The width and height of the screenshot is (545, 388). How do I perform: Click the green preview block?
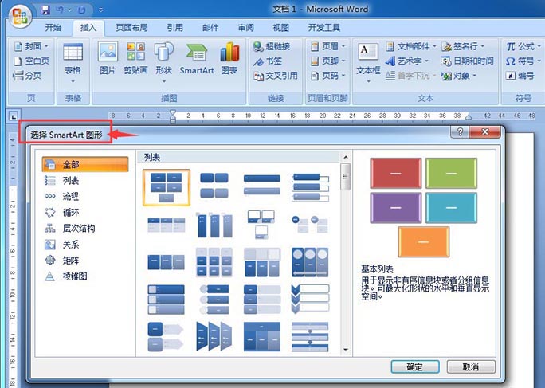click(x=452, y=173)
